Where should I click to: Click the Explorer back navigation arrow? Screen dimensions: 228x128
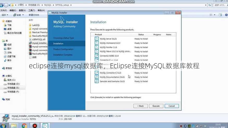[2, 5]
